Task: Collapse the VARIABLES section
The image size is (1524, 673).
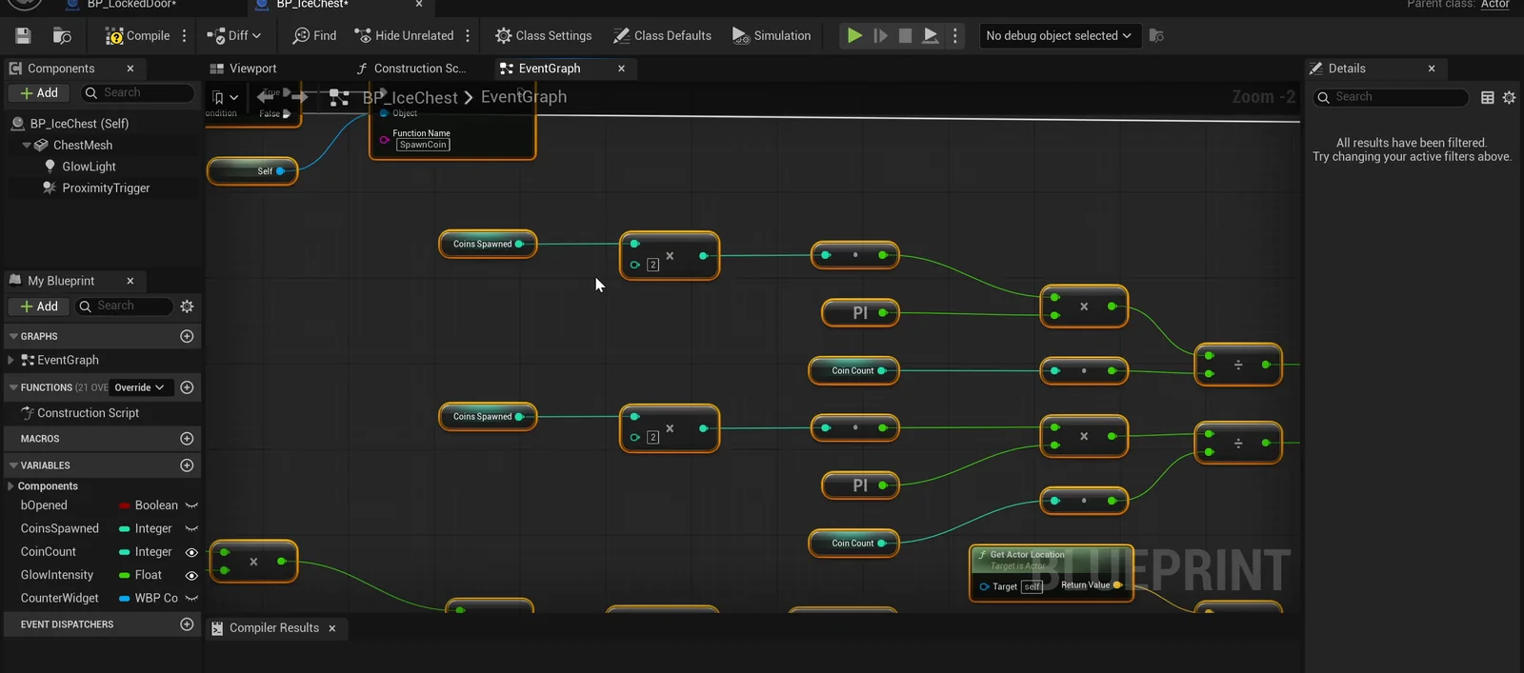Action: pyautogui.click(x=13, y=465)
